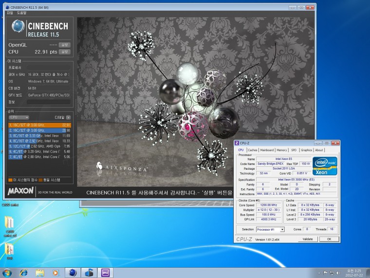
Task: Click the Validate button in CPU-Z
Action: 308,239
